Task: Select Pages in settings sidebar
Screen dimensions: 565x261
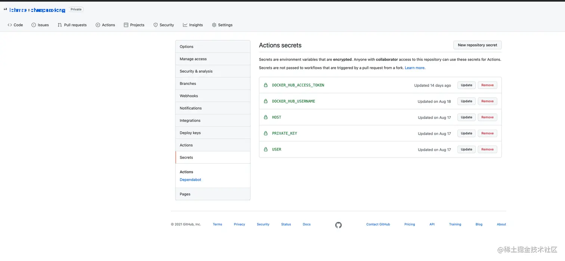Action: tap(213, 194)
